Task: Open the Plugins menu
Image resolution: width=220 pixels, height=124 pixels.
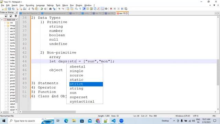Action: 79,6
